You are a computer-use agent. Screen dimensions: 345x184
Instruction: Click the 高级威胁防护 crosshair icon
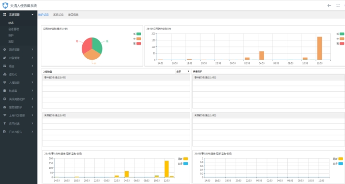tap(4, 99)
